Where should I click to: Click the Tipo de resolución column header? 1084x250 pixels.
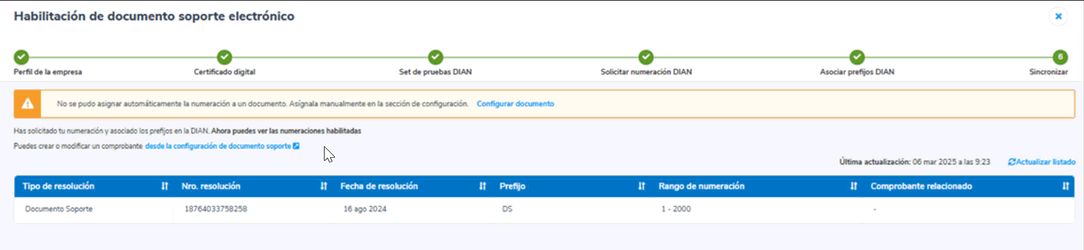(94, 186)
